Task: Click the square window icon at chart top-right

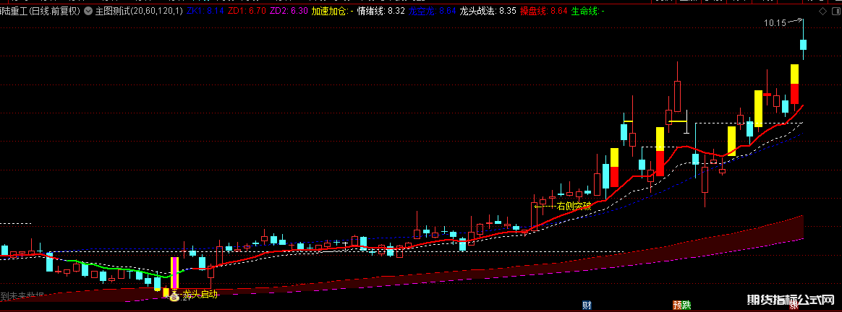Action: [835, 12]
